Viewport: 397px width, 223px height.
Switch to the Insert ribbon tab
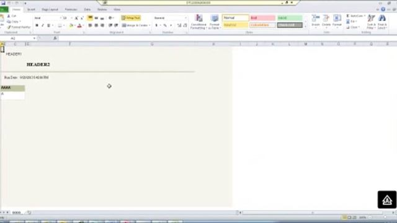coord(31,10)
